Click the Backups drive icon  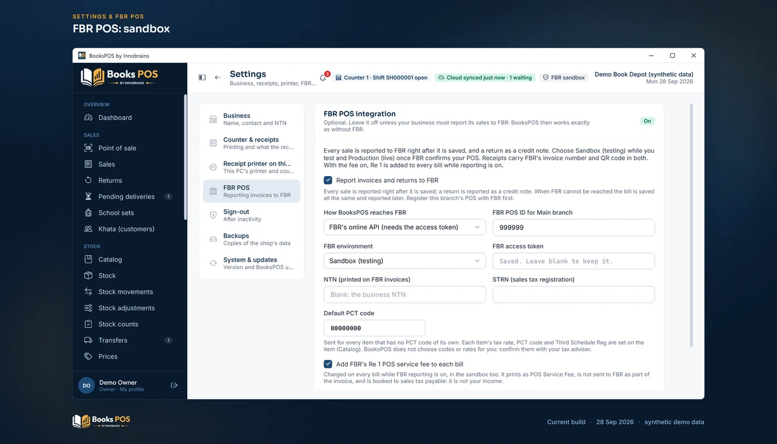(x=213, y=239)
